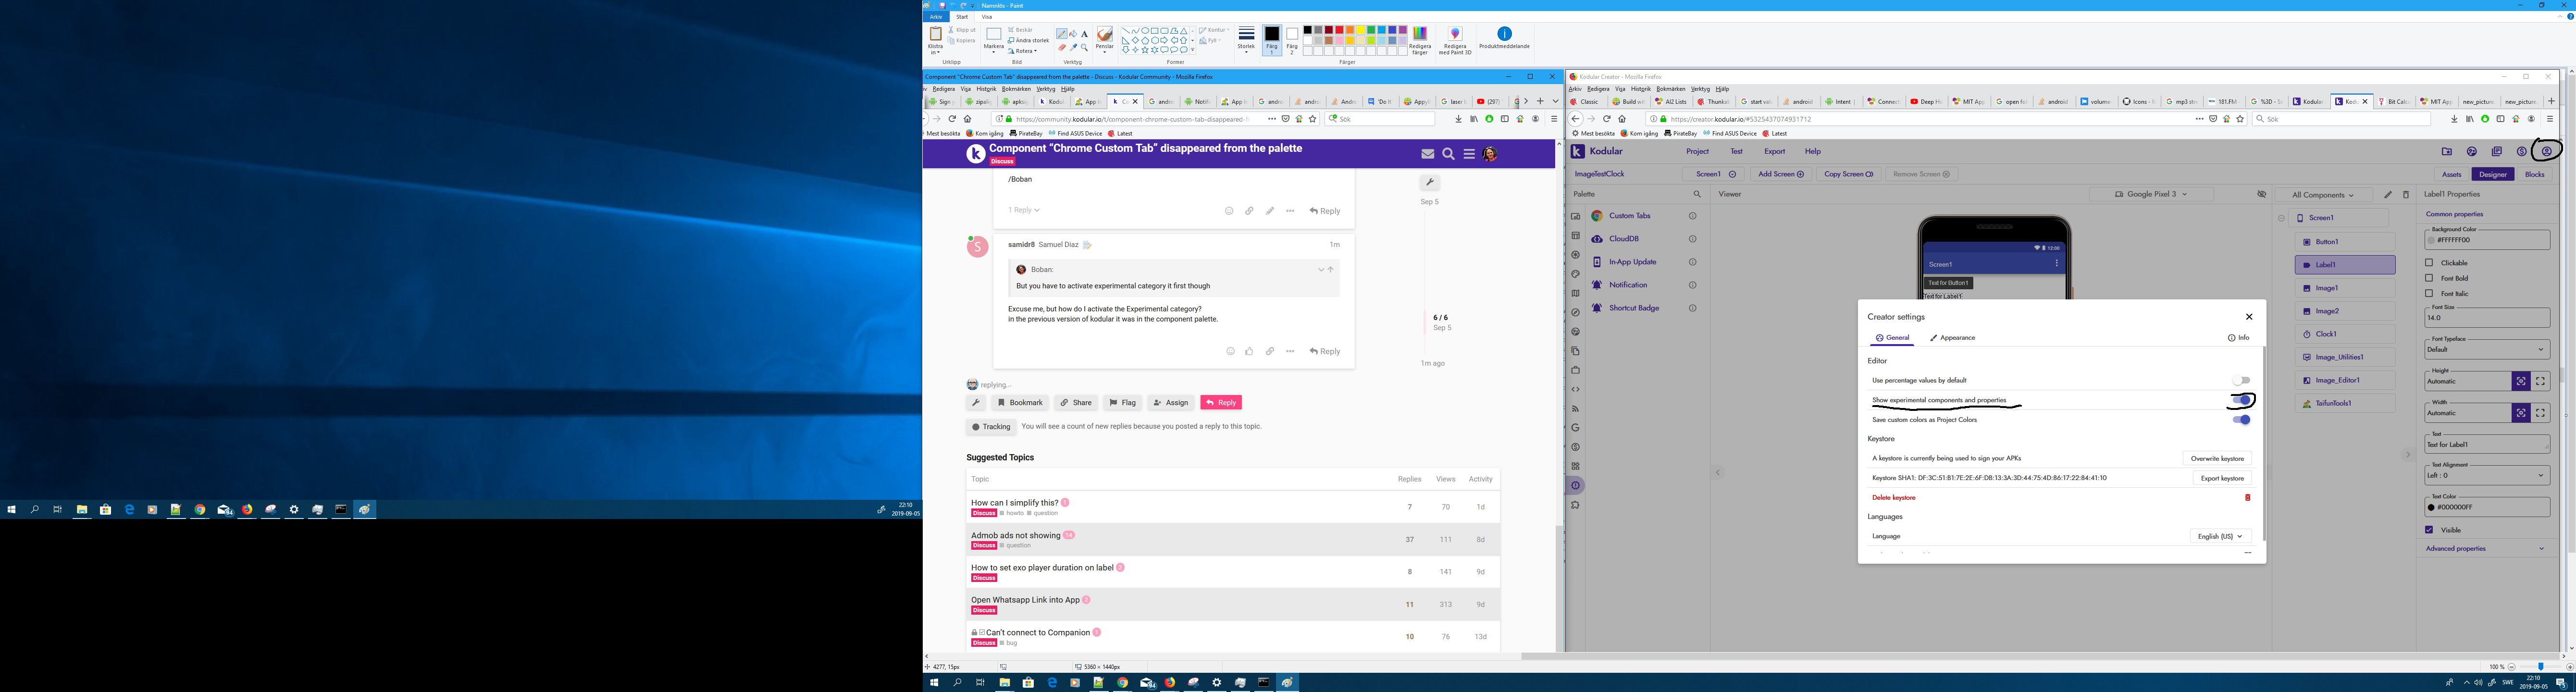Screen dimensions: 2576x692
Task: Open the Arkiv file menu in Paint
Action: pyautogui.click(x=936, y=17)
